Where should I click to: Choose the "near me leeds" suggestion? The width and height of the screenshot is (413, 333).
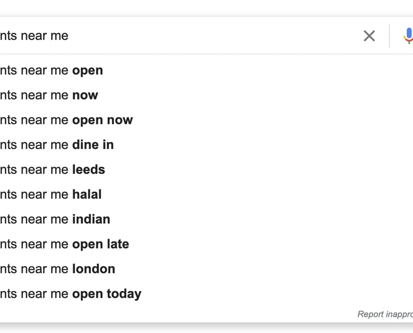click(53, 169)
